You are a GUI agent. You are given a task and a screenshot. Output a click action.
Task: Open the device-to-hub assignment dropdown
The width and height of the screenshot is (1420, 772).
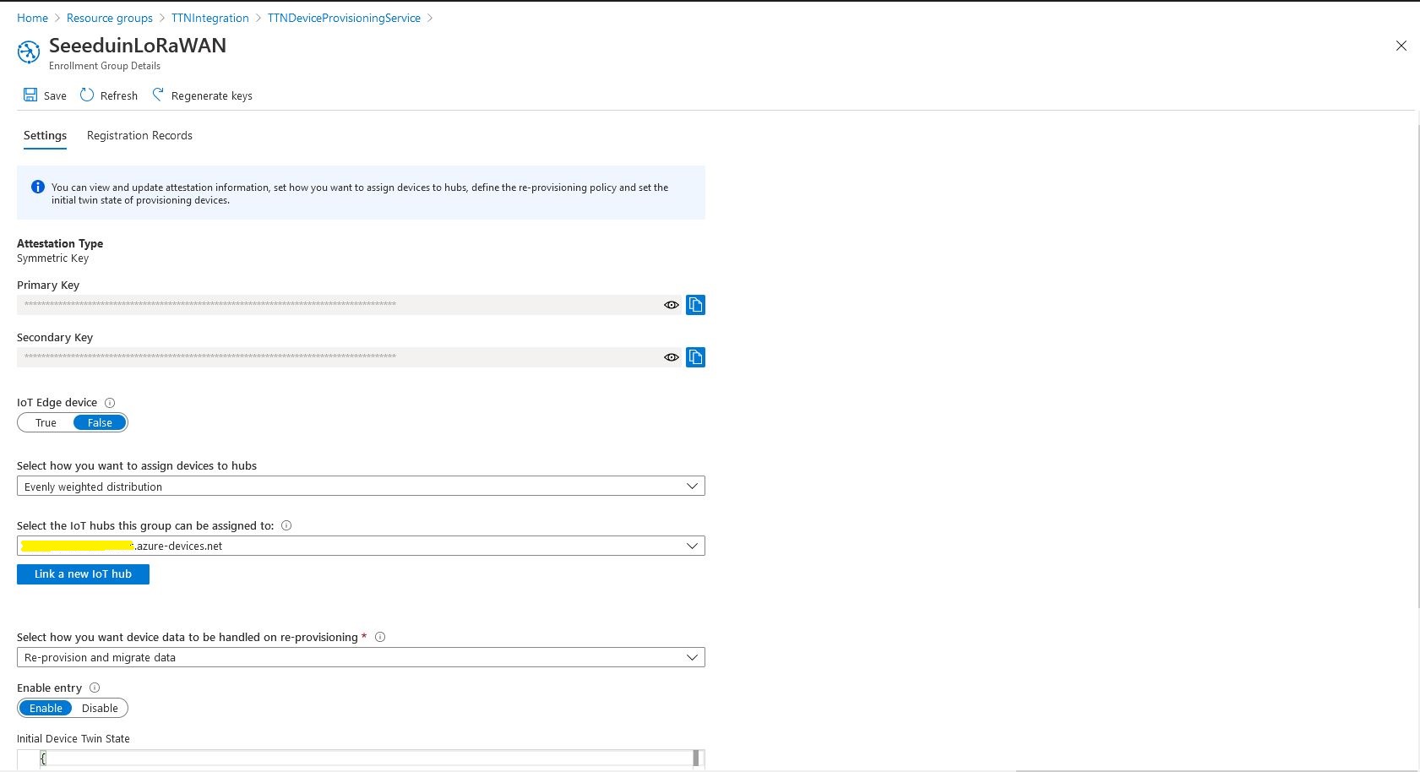(x=692, y=486)
